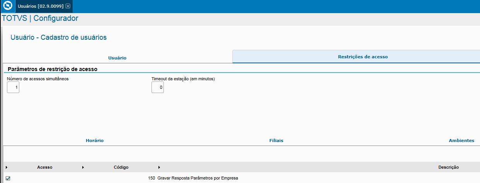Screen dimensions: 480x183
Task: Open the Ambientes section
Action: point(461,141)
